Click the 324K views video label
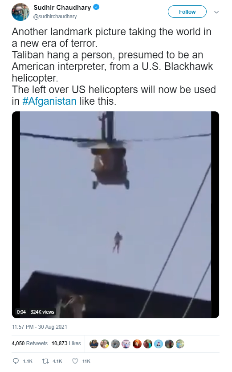The width and height of the screenshot is (232, 372). point(42,312)
